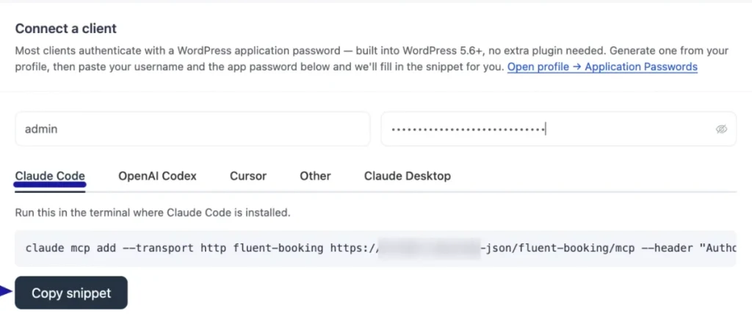Open profile Application Passwords link
This screenshot has width=752, height=327.
tap(602, 67)
